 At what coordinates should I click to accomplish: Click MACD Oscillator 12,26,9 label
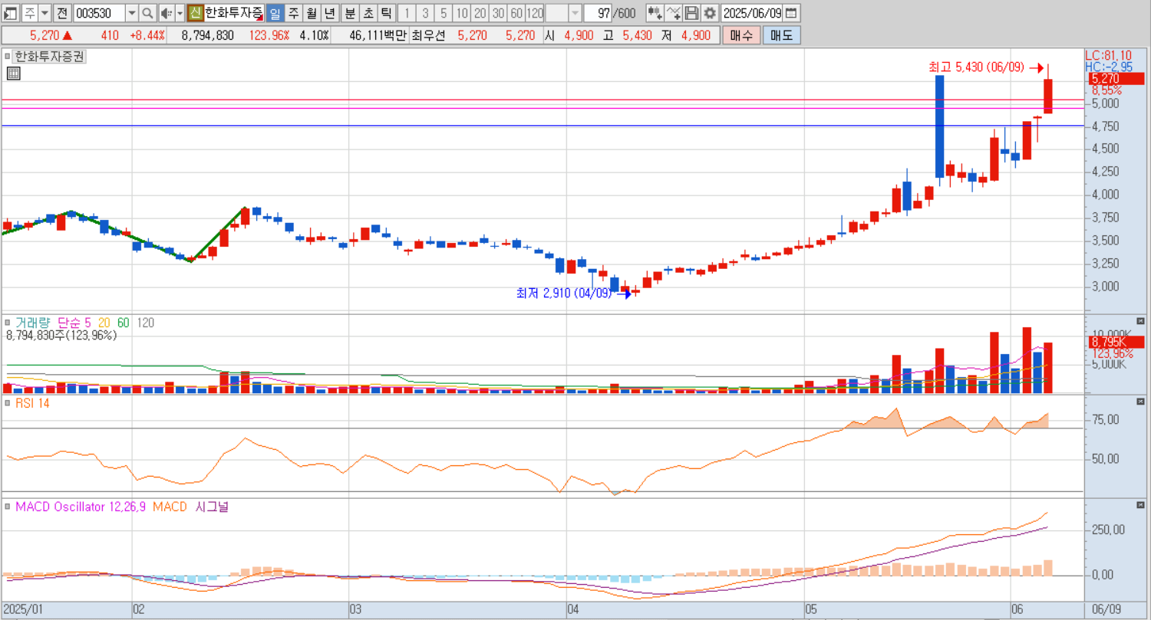tap(81, 507)
